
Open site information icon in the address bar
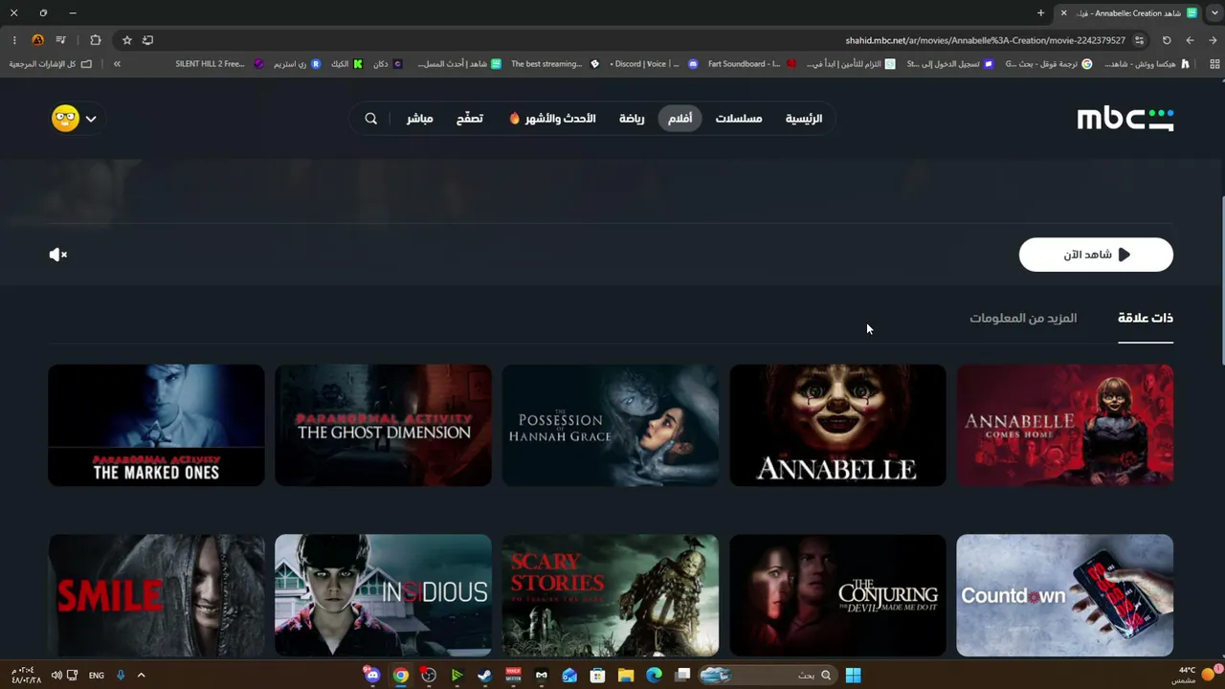click(x=1139, y=40)
